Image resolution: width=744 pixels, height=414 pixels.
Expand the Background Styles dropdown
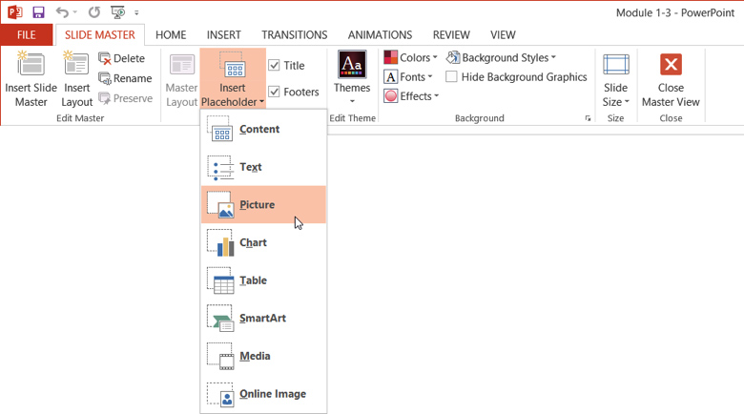[502, 58]
